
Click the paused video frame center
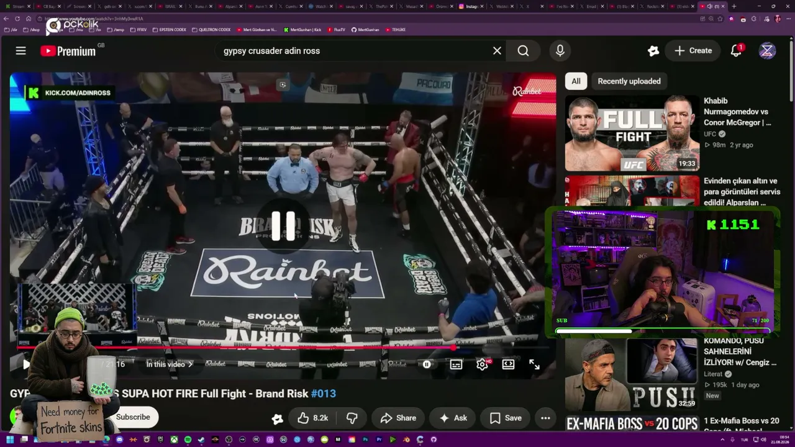283,226
